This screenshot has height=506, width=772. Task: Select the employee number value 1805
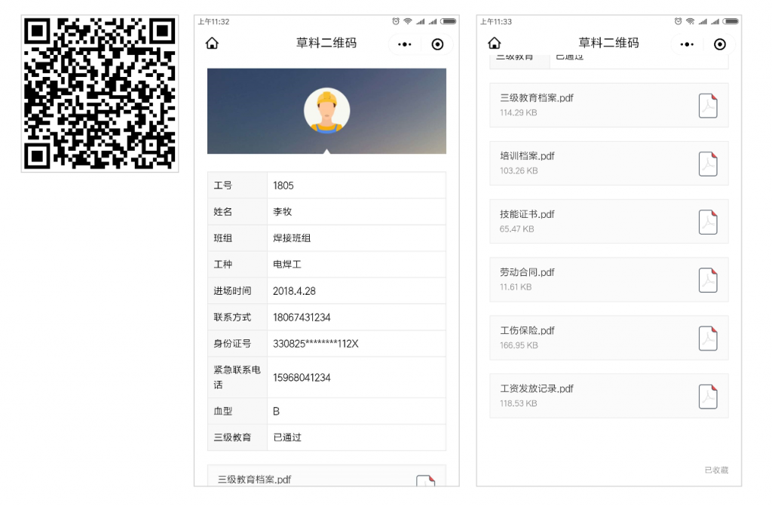click(x=283, y=186)
